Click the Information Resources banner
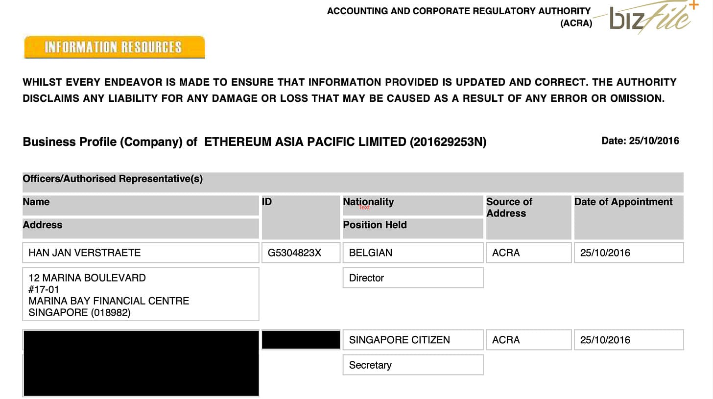The width and height of the screenshot is (713, 399). click(x=114, y=47)
